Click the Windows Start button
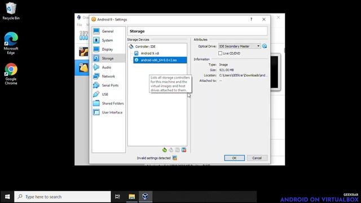 pyautogui.click(x=7, y=197)
